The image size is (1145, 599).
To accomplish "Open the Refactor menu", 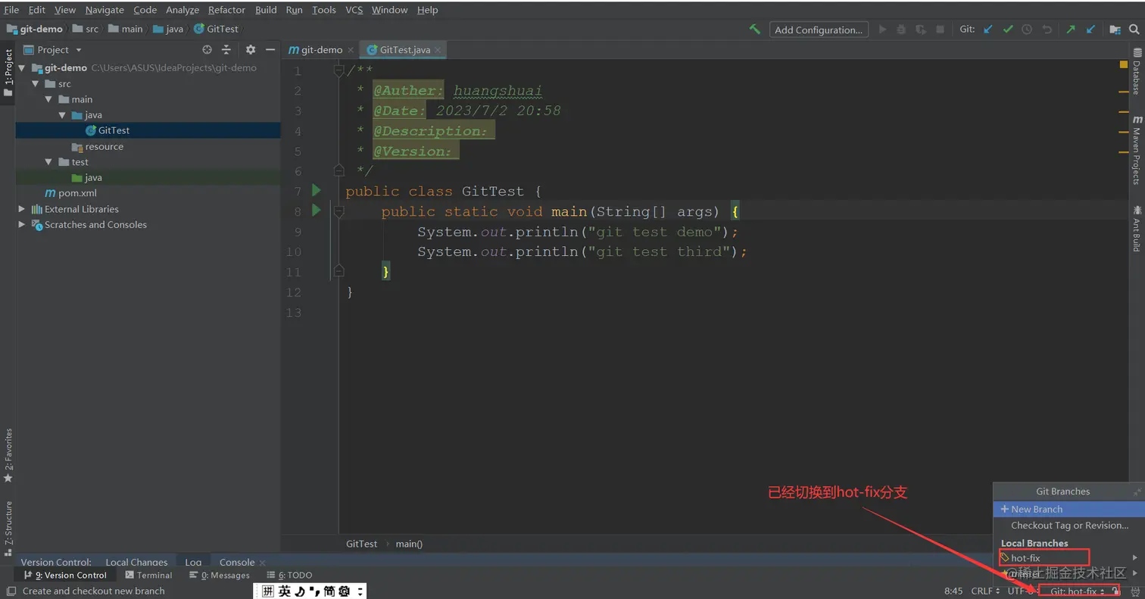I will point(226,10).
